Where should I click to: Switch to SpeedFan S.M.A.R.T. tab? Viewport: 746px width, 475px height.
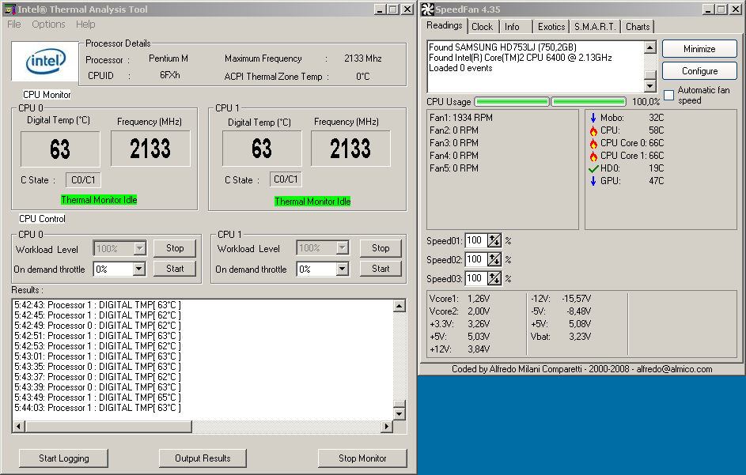[x=595, y=27]
